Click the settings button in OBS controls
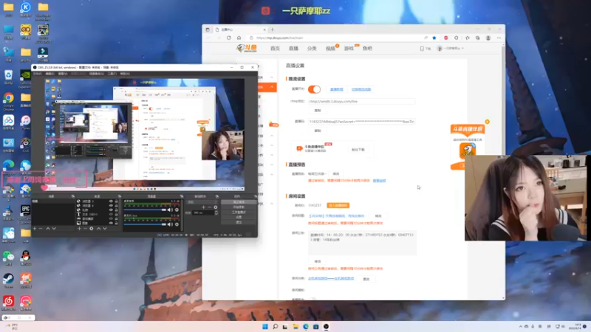This screenshot has width=591, height=332. 239,217
